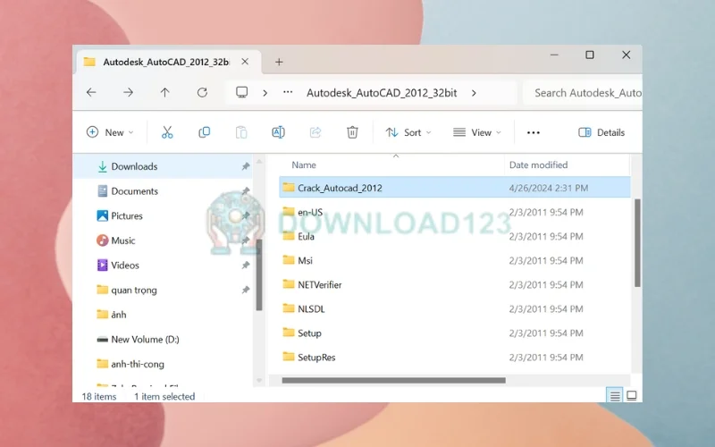
Task: Select Downloads in the sidebar
Action: tap(134, 166)
